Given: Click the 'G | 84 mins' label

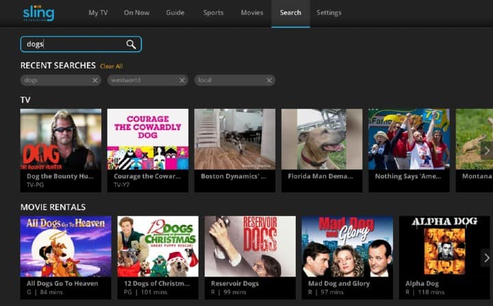Looking at the screenshot, I should (x=45, y=292).
